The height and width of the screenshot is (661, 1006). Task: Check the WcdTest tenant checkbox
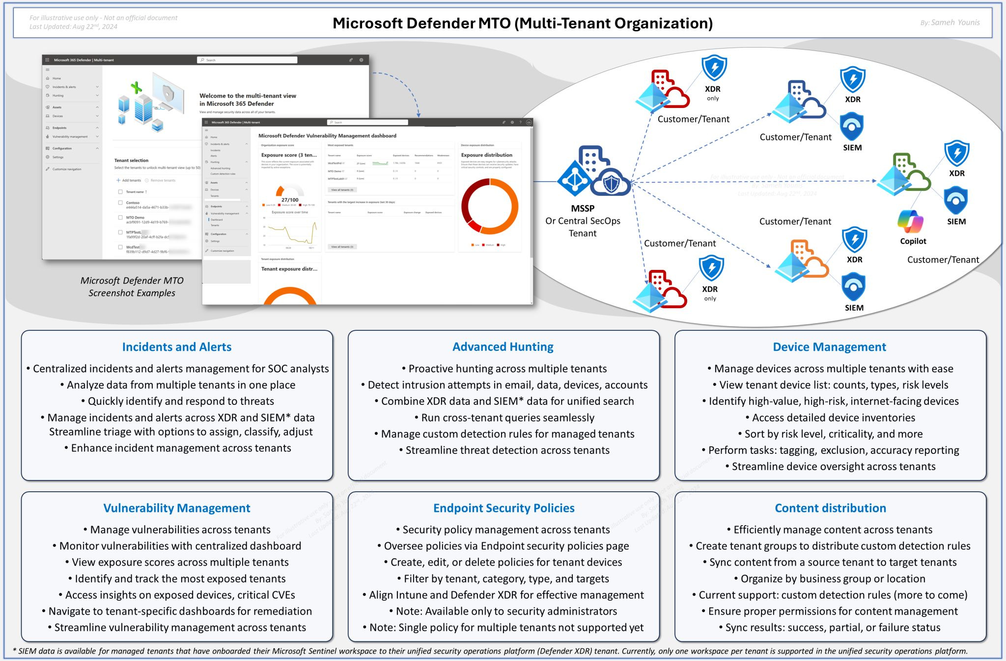(120, 247)
